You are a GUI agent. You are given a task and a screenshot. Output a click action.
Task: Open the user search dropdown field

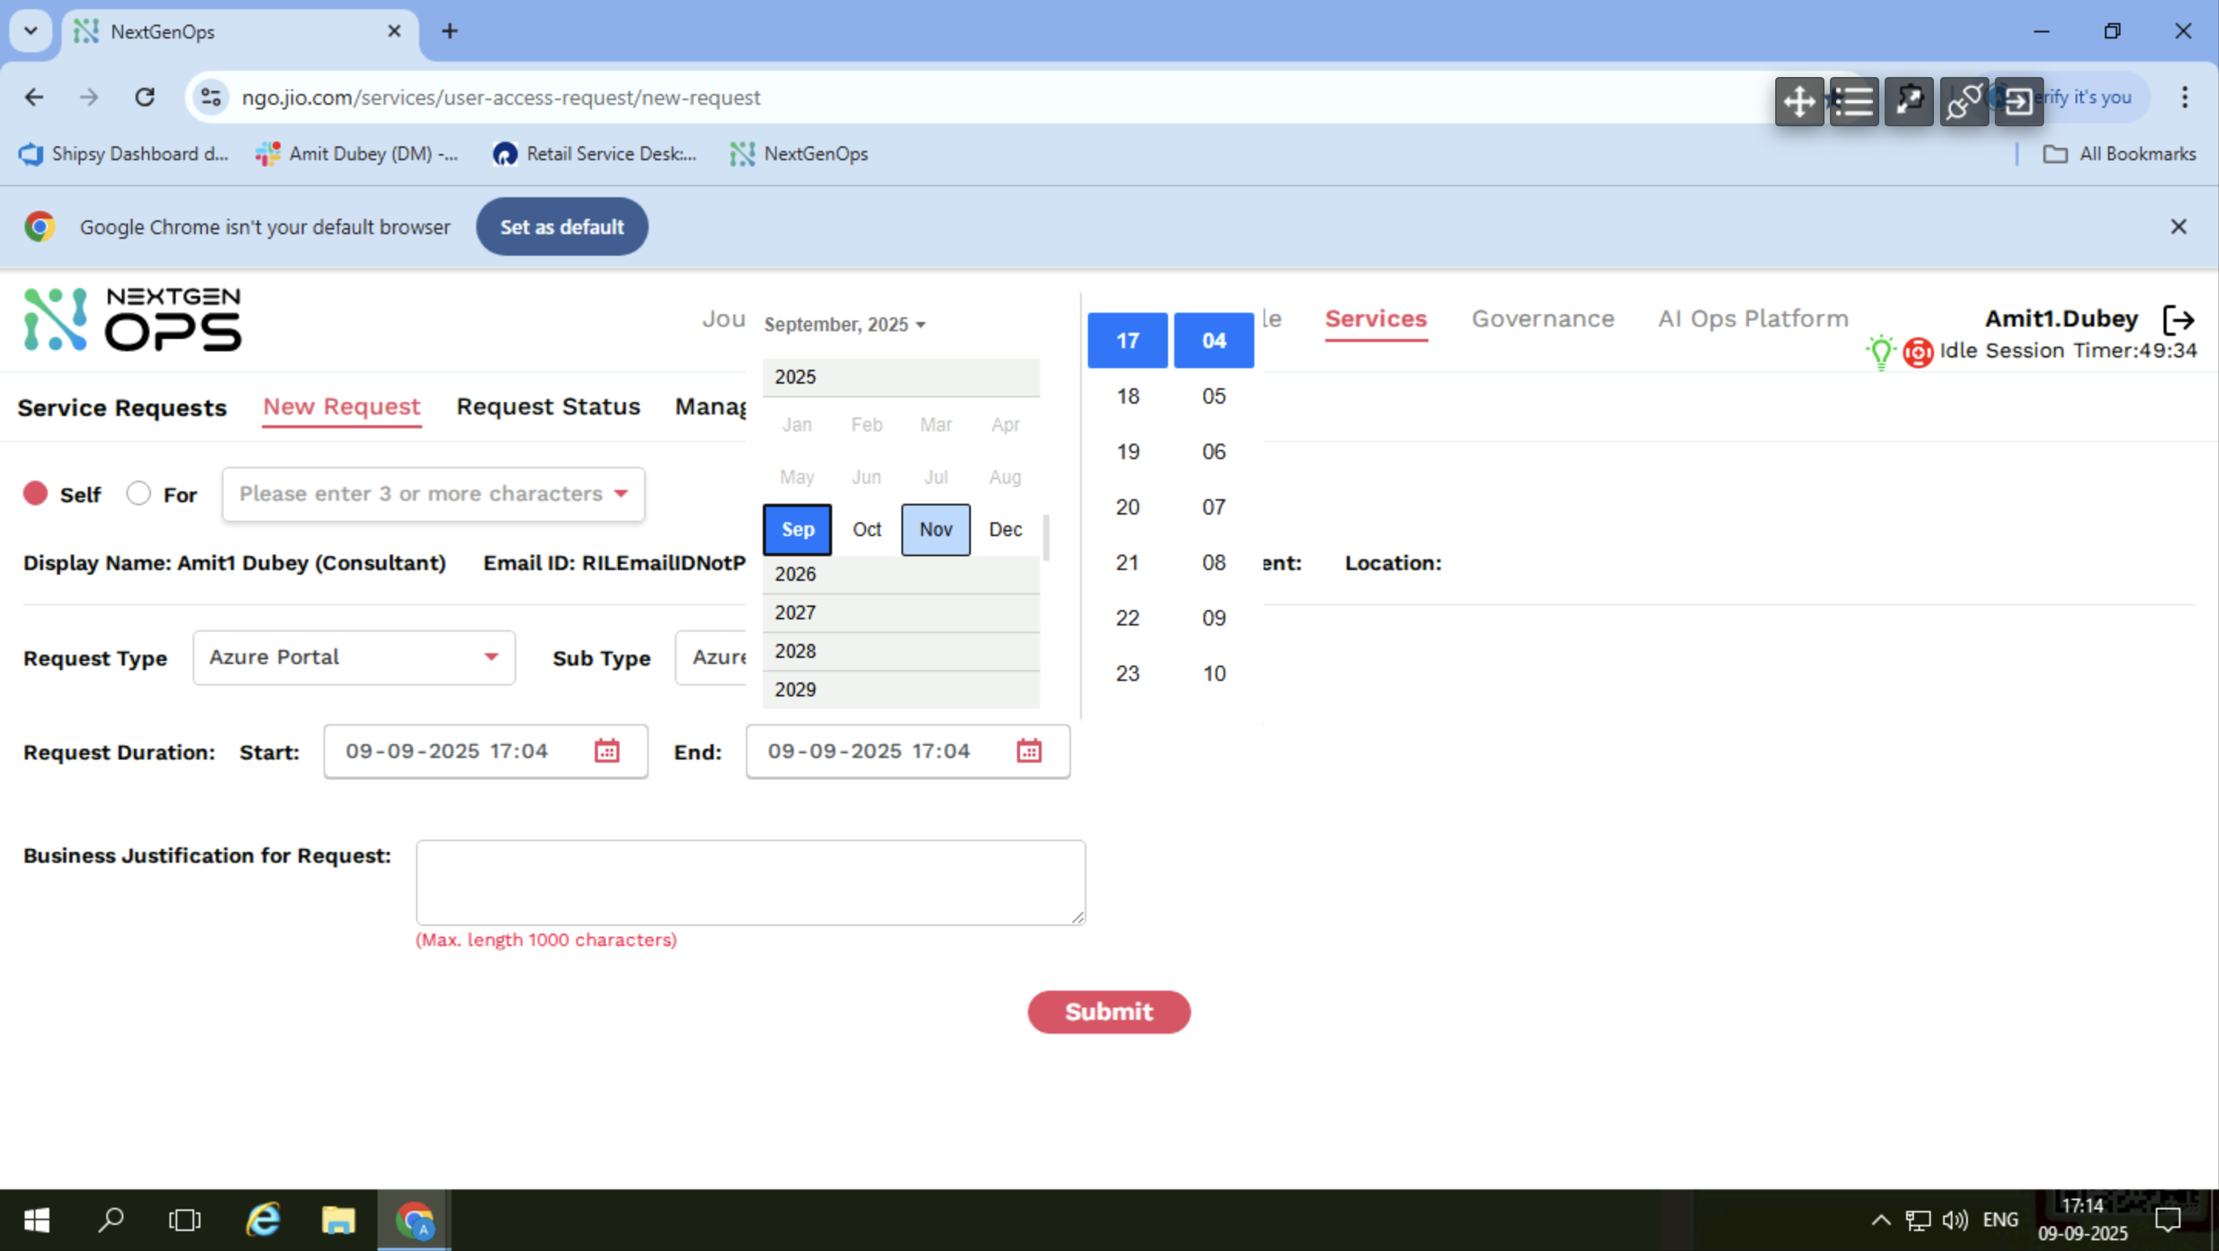(x=432, y=495)
